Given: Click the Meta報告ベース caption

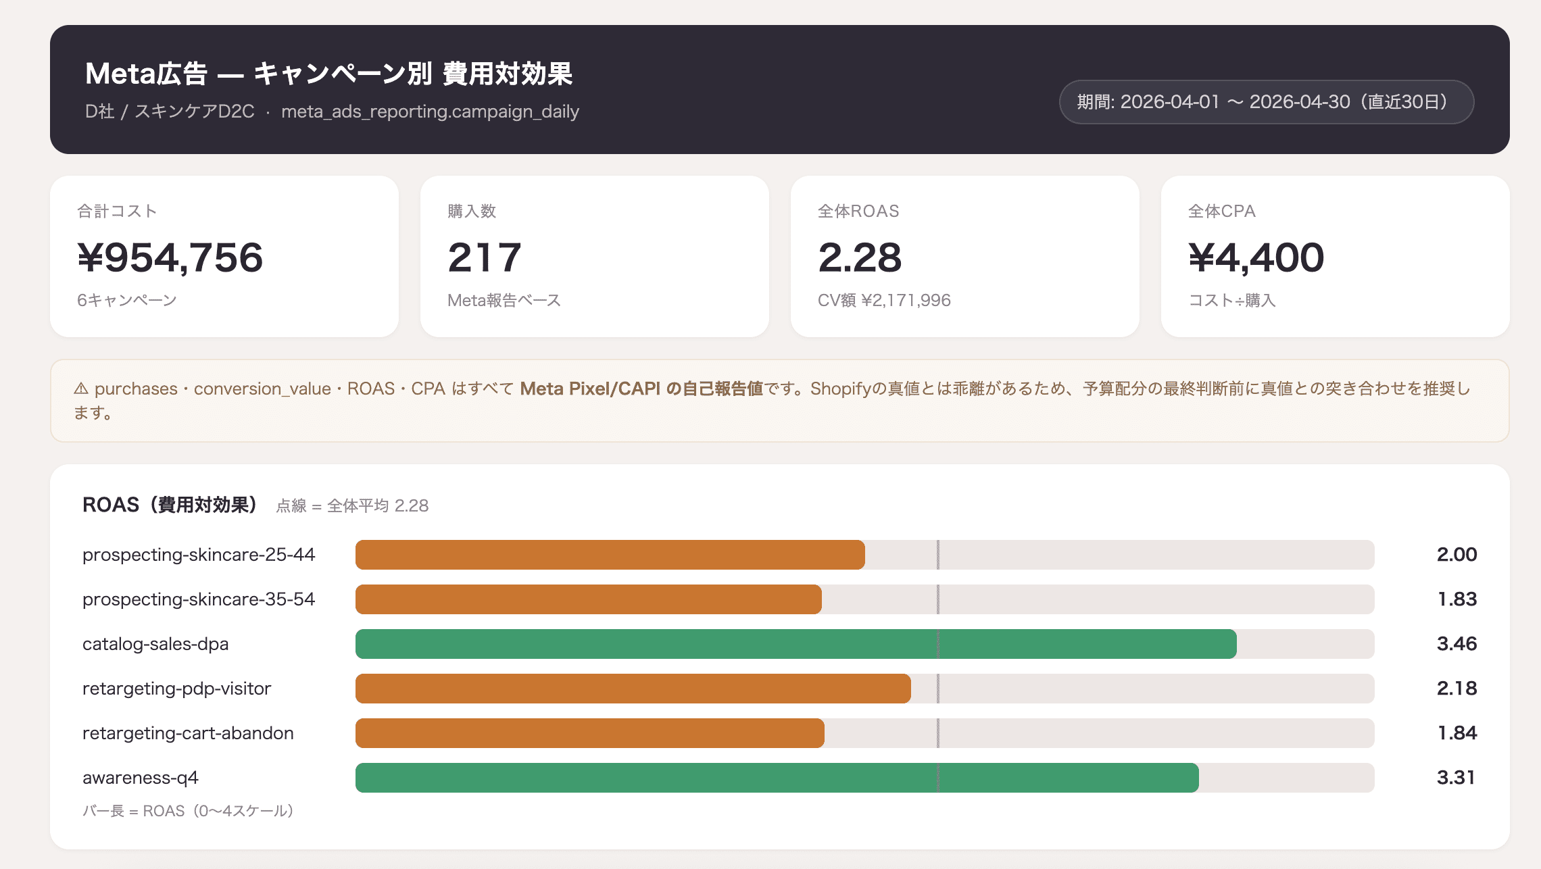Looking at the screenshot, I should pos(504,300).
